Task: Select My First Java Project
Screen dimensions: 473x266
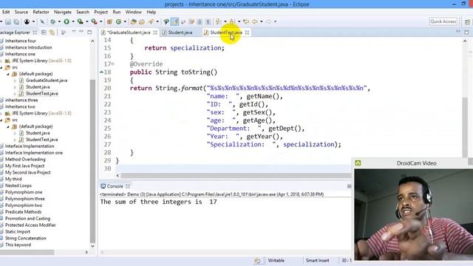Action: 24,166
